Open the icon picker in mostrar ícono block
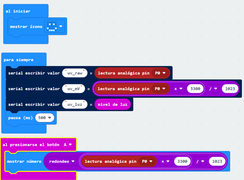 [55, 26]
